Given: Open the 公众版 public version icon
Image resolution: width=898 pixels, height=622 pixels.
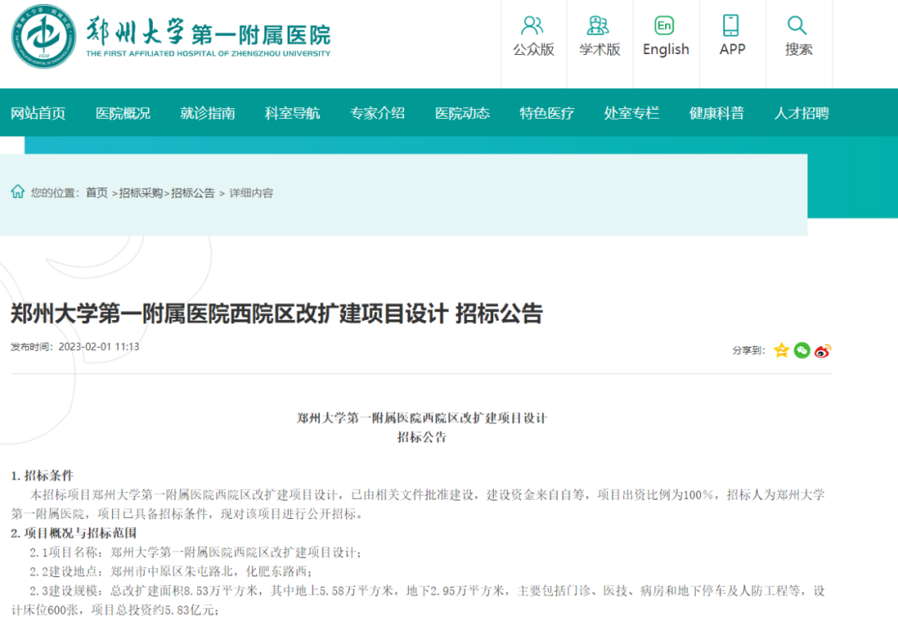Looking at the screenshot, I should (533, 26).
